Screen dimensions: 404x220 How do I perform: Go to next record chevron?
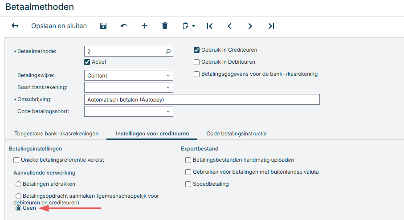(x=250, y=26)
